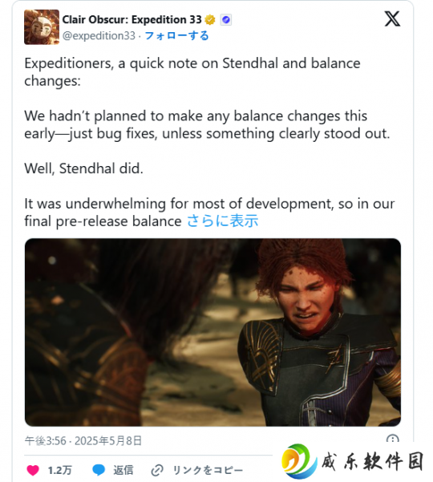Open the X logo icon
433x482 pixels.
coord(392,18)
